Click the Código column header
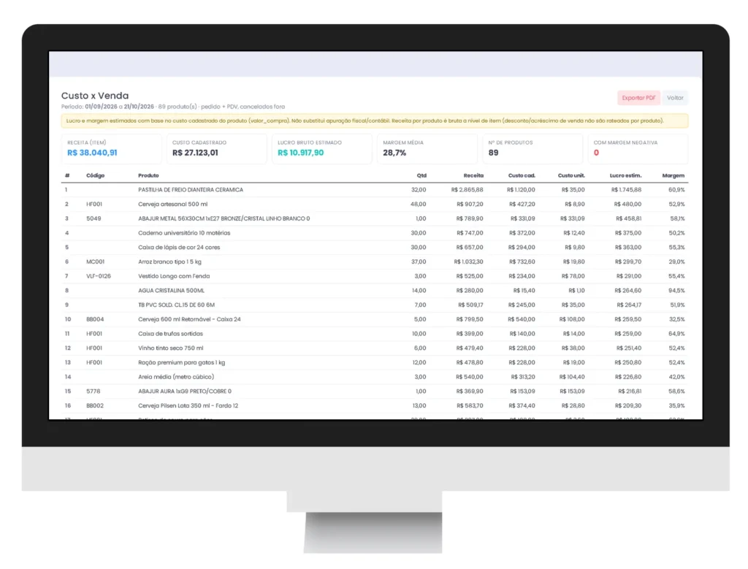Image resolution: width=748 pixels, height=569 pixels. coord(96,175)
